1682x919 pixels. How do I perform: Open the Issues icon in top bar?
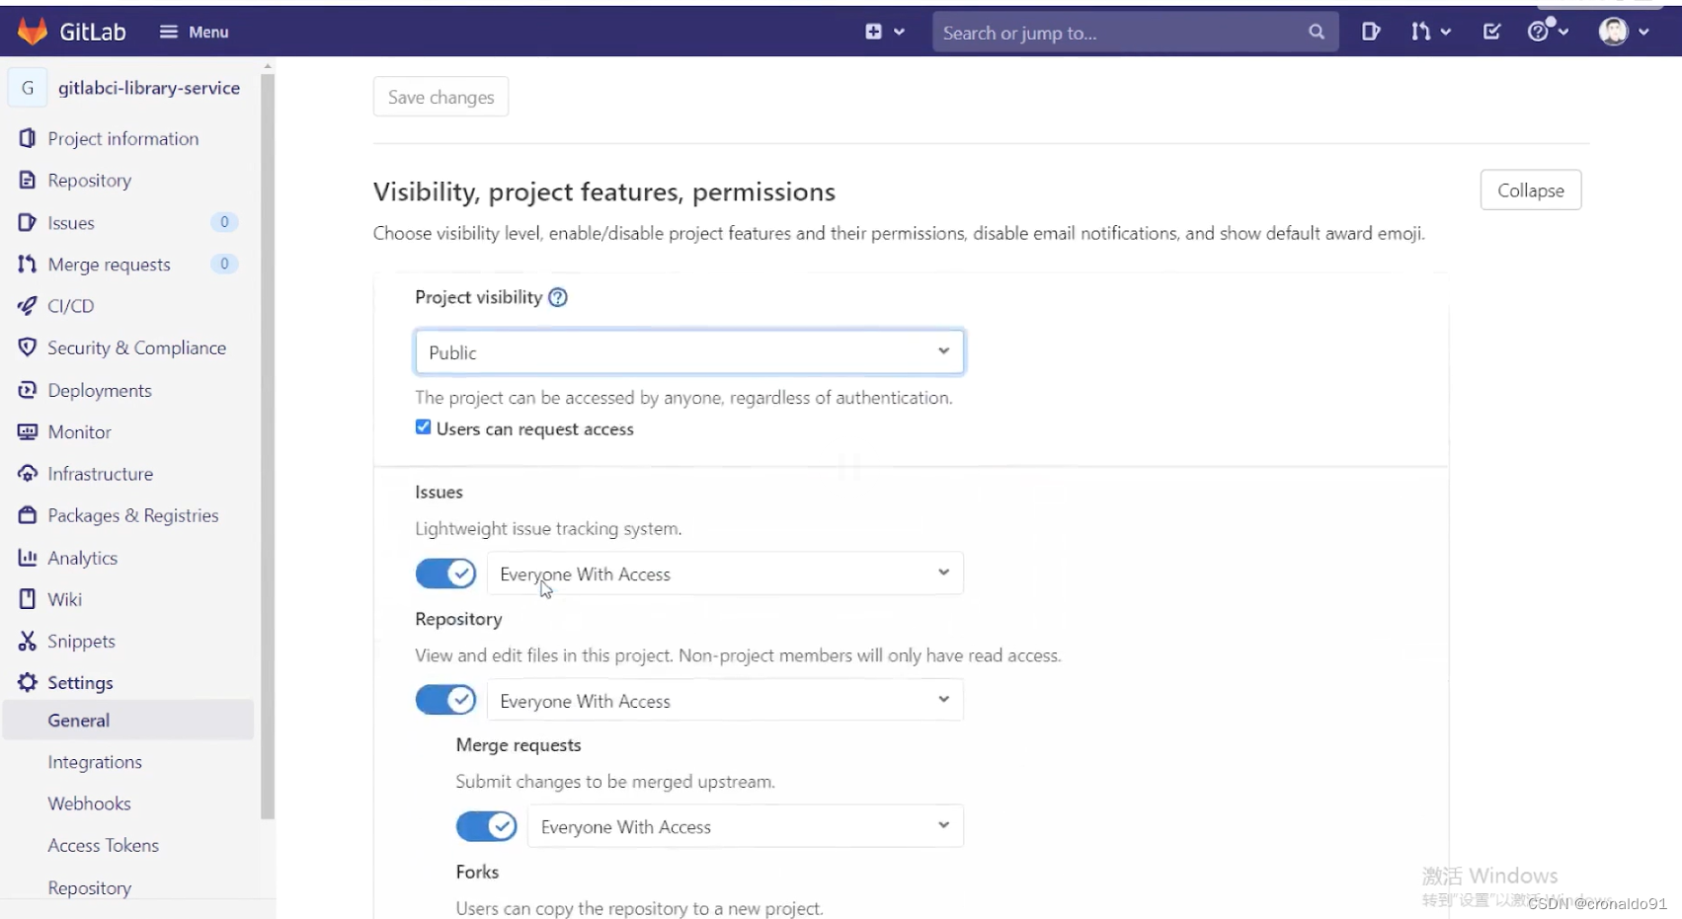[1371, 32]
